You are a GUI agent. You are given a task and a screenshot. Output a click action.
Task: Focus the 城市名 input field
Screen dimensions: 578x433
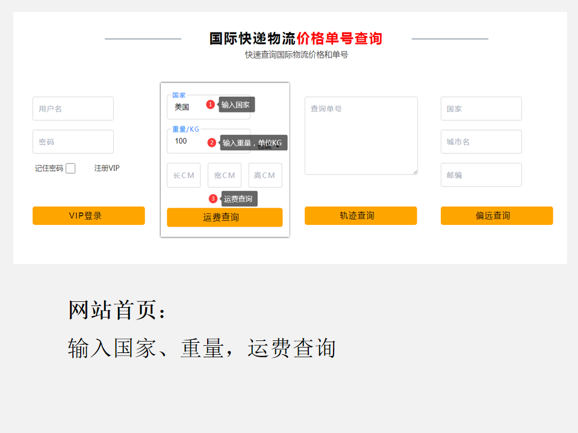tap(480, 142)
